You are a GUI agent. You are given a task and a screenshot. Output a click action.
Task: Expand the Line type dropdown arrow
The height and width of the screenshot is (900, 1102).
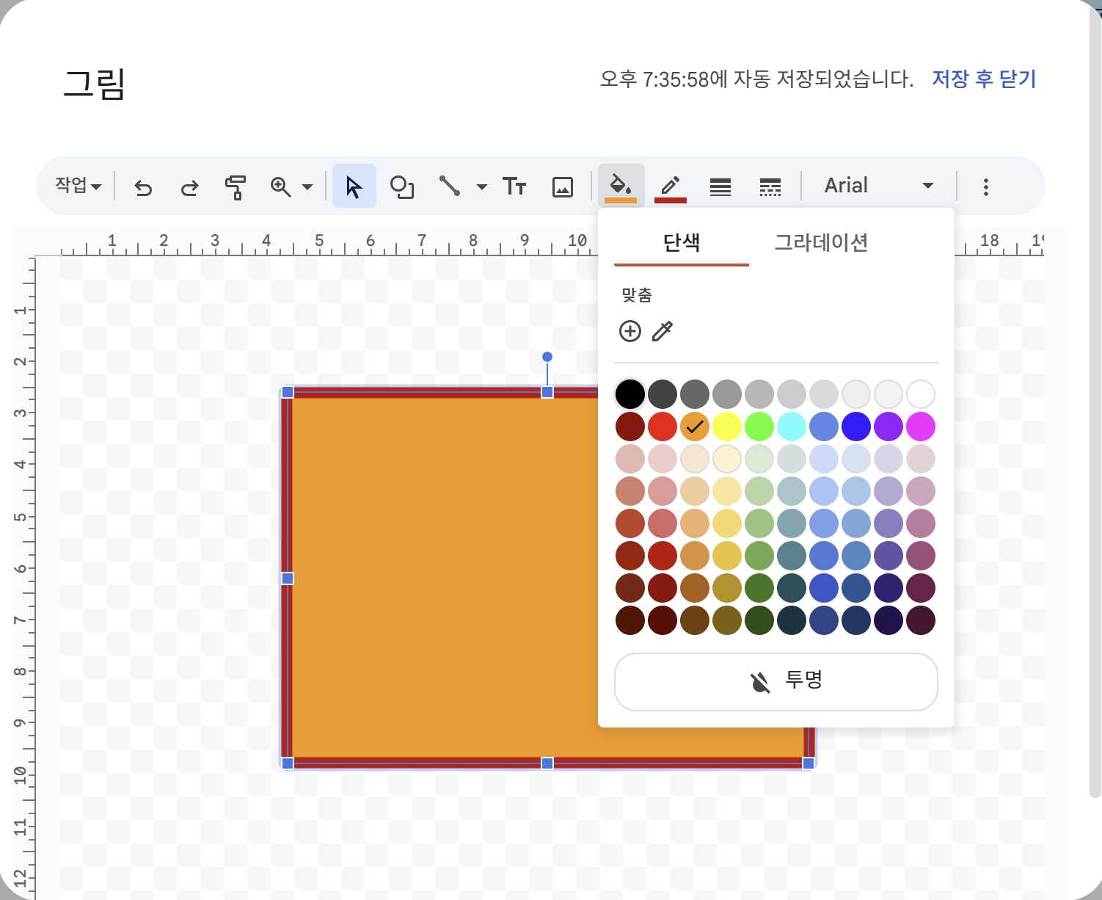click(482, 187)
